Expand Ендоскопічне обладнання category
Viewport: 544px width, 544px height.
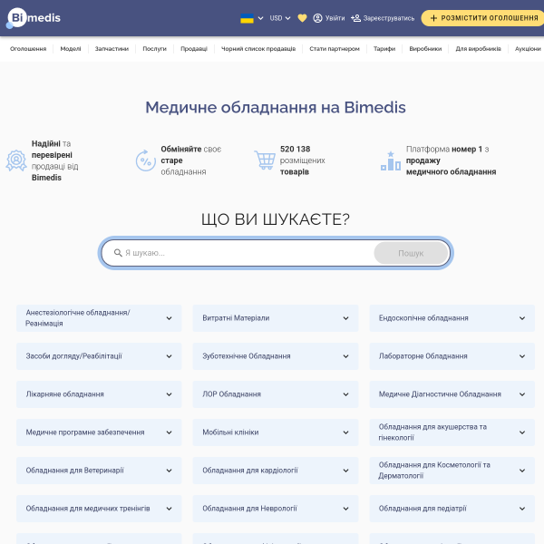[x=452, y=318]
